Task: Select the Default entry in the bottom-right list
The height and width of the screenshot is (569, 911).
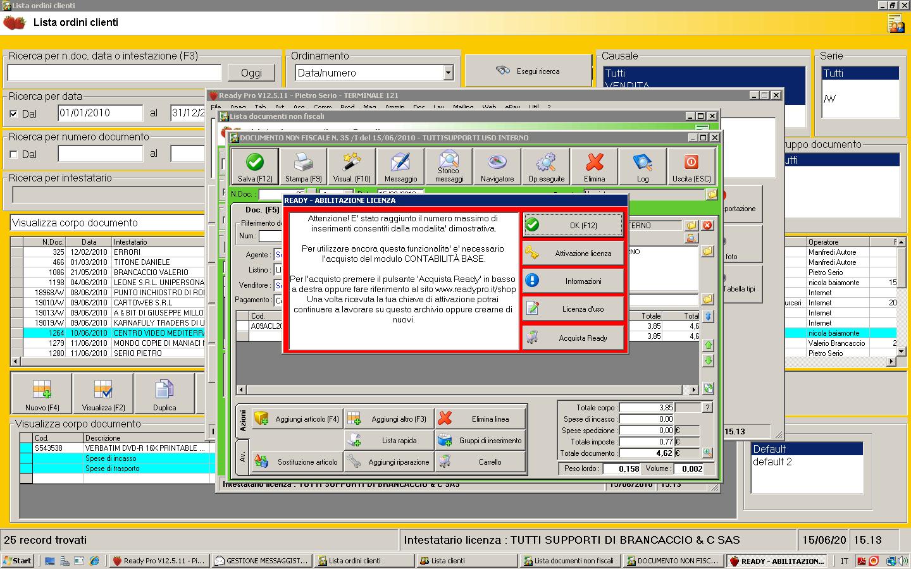Action: (x=807, y=449)
